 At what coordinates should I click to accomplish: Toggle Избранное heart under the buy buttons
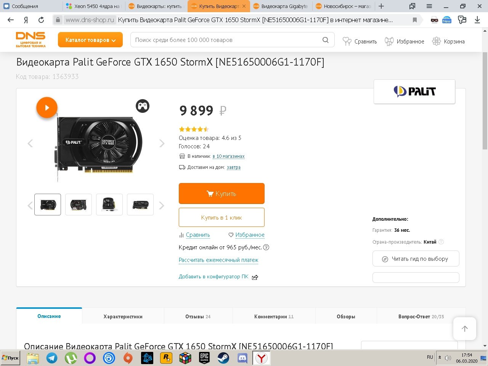[246, 235]
